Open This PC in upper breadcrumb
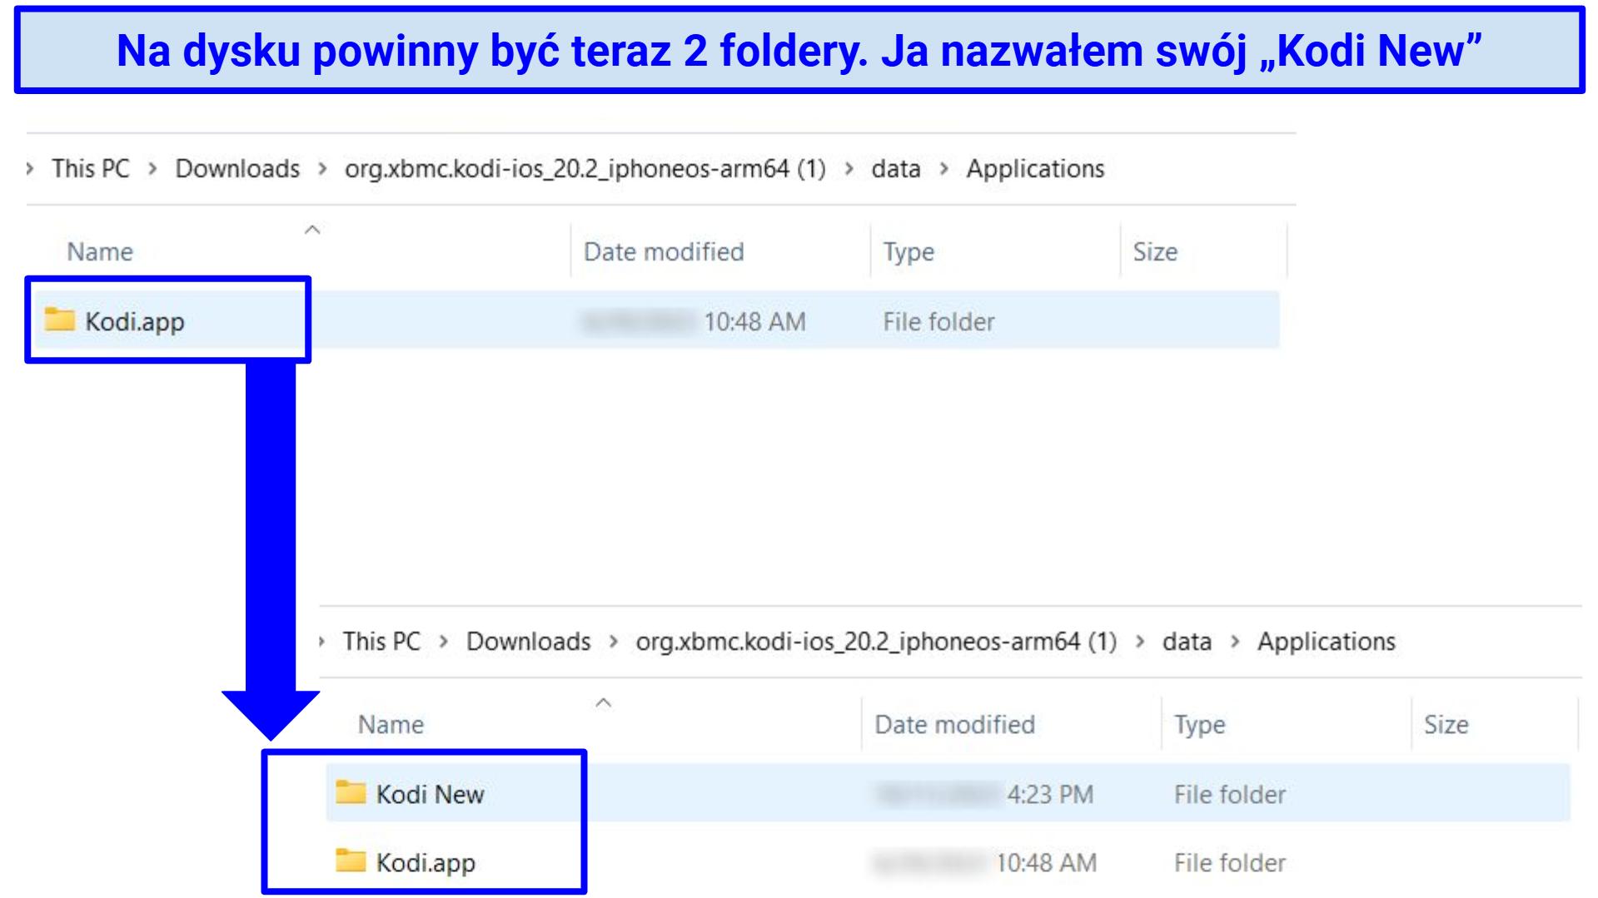 point(91,169)
